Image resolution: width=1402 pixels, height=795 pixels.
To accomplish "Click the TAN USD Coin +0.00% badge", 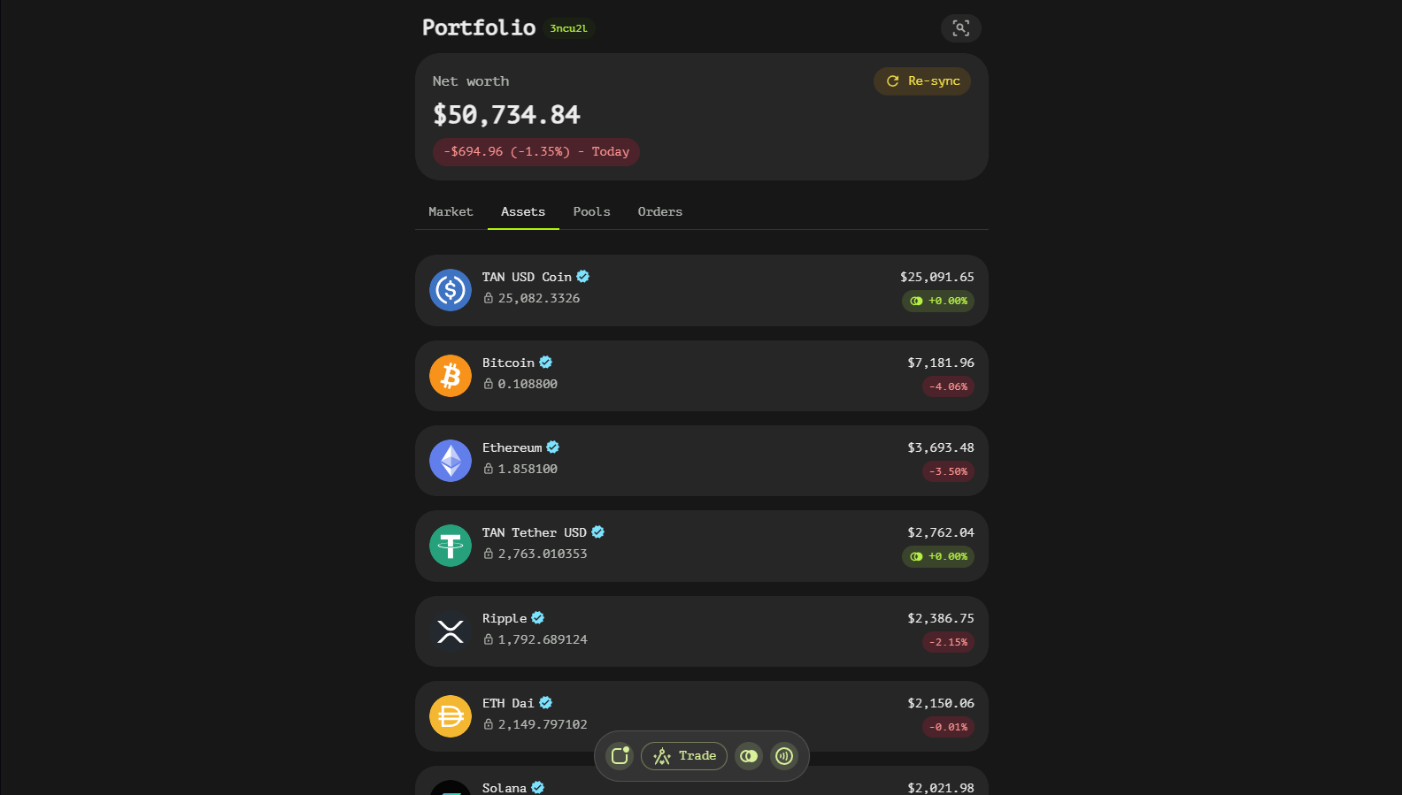I will click(x=938, y=302).
